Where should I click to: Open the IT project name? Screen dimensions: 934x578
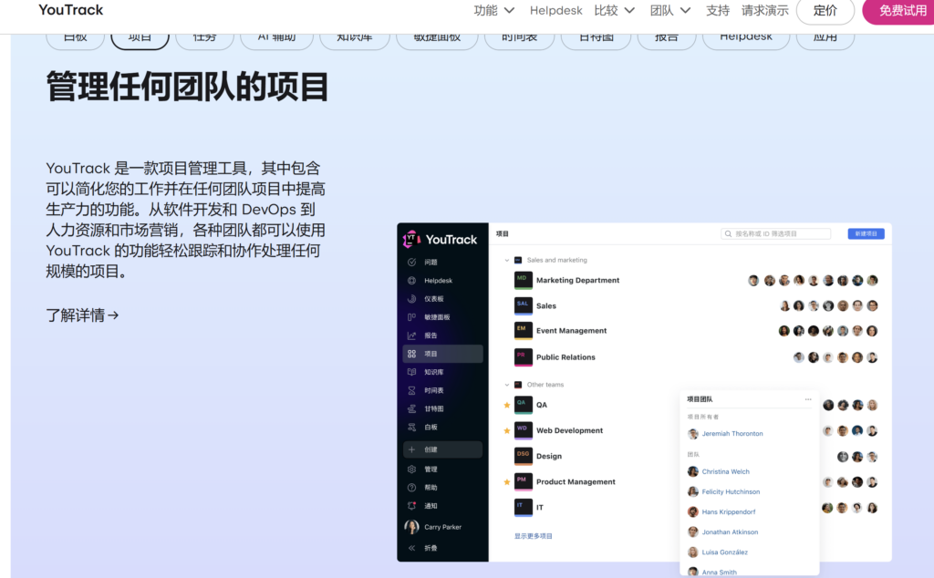[540, 508]
